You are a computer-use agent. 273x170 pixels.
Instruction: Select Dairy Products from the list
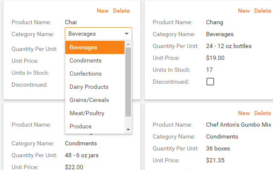tap(95, 87)
